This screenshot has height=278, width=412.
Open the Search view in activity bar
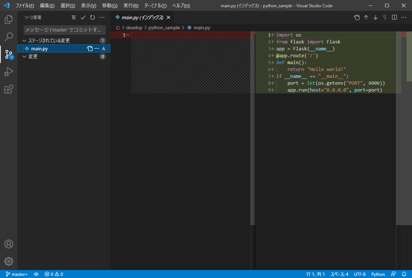pyautogui.click(x=9, y=37)
